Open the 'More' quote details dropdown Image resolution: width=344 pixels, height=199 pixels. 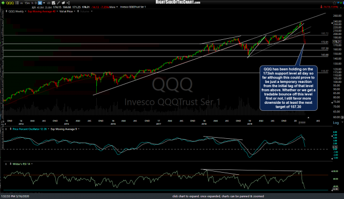pyautogui.click(x=113, y=7)
